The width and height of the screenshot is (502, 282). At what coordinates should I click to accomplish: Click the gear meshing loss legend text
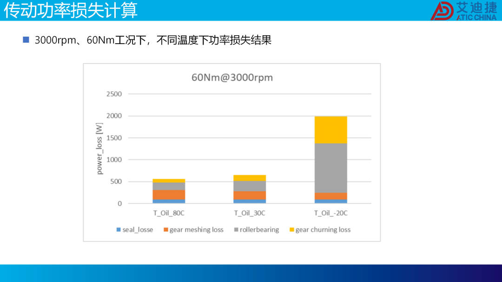[x=196, y=230]
